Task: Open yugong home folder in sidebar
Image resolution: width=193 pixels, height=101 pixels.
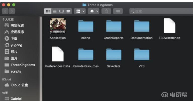Action: point(13,45)
